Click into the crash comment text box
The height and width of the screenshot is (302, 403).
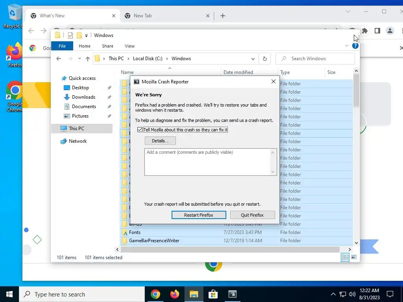[211, 162]
